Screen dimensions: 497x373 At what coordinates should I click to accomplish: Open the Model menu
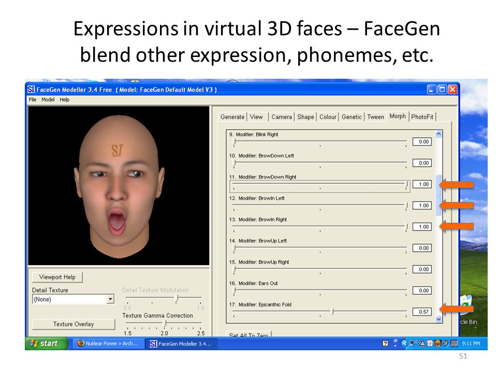click(x=48, y=99)
